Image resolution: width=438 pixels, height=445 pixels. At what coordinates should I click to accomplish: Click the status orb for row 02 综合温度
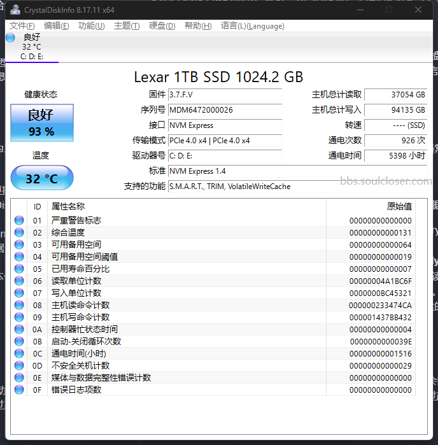(19, 232)
